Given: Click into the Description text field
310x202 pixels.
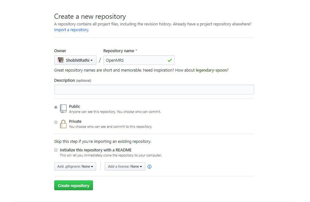Looking at the screenshot, I should [x=154, y=90].
